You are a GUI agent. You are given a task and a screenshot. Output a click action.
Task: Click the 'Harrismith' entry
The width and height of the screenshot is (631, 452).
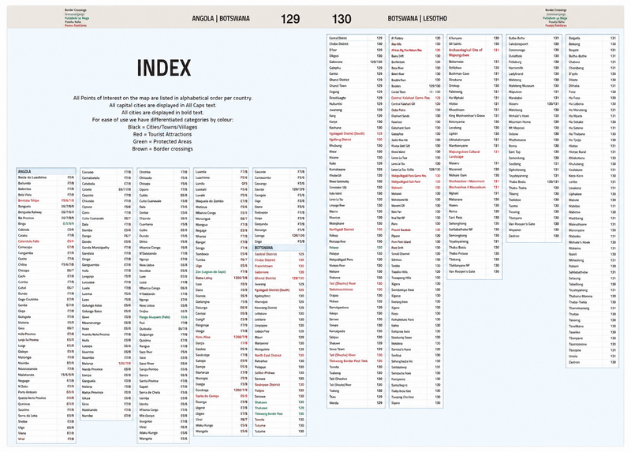(x=516, y=68)
